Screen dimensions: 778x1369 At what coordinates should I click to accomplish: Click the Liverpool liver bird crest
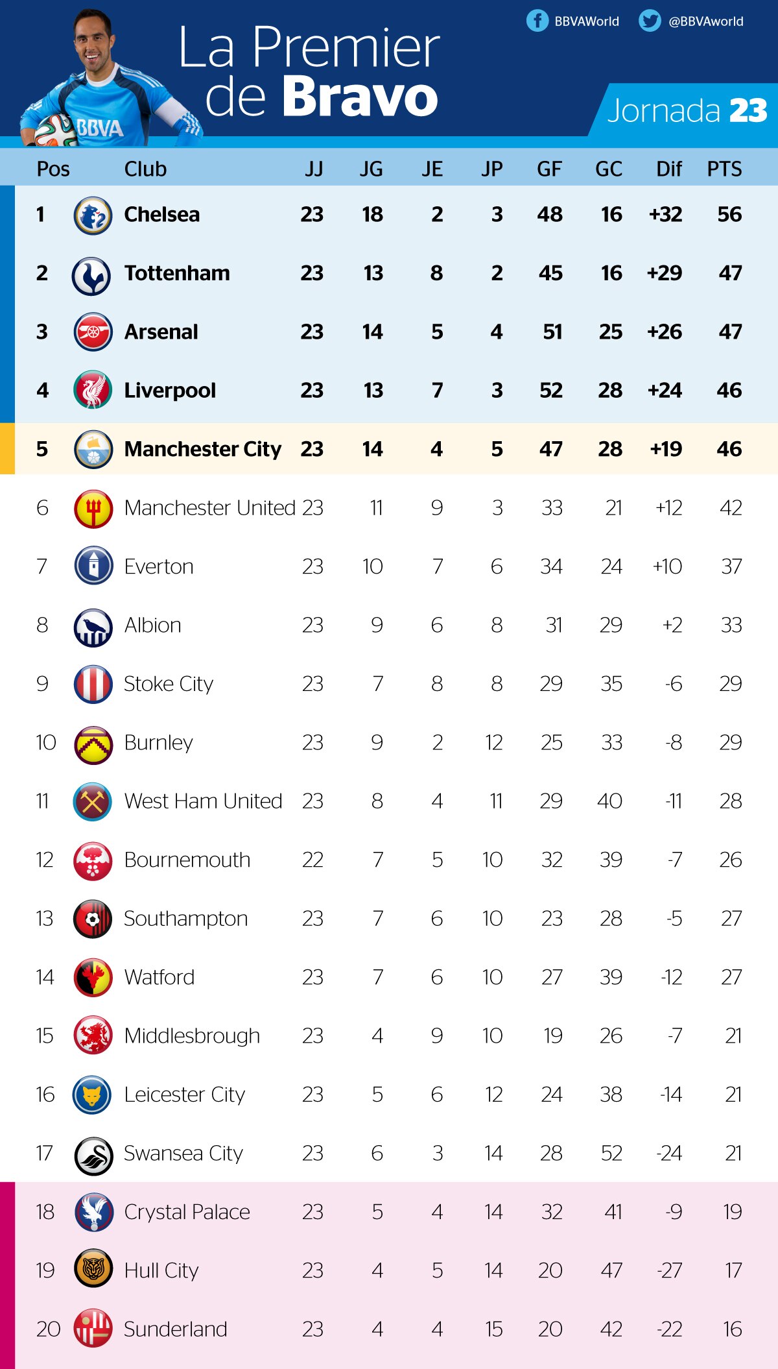pos(93,391)
